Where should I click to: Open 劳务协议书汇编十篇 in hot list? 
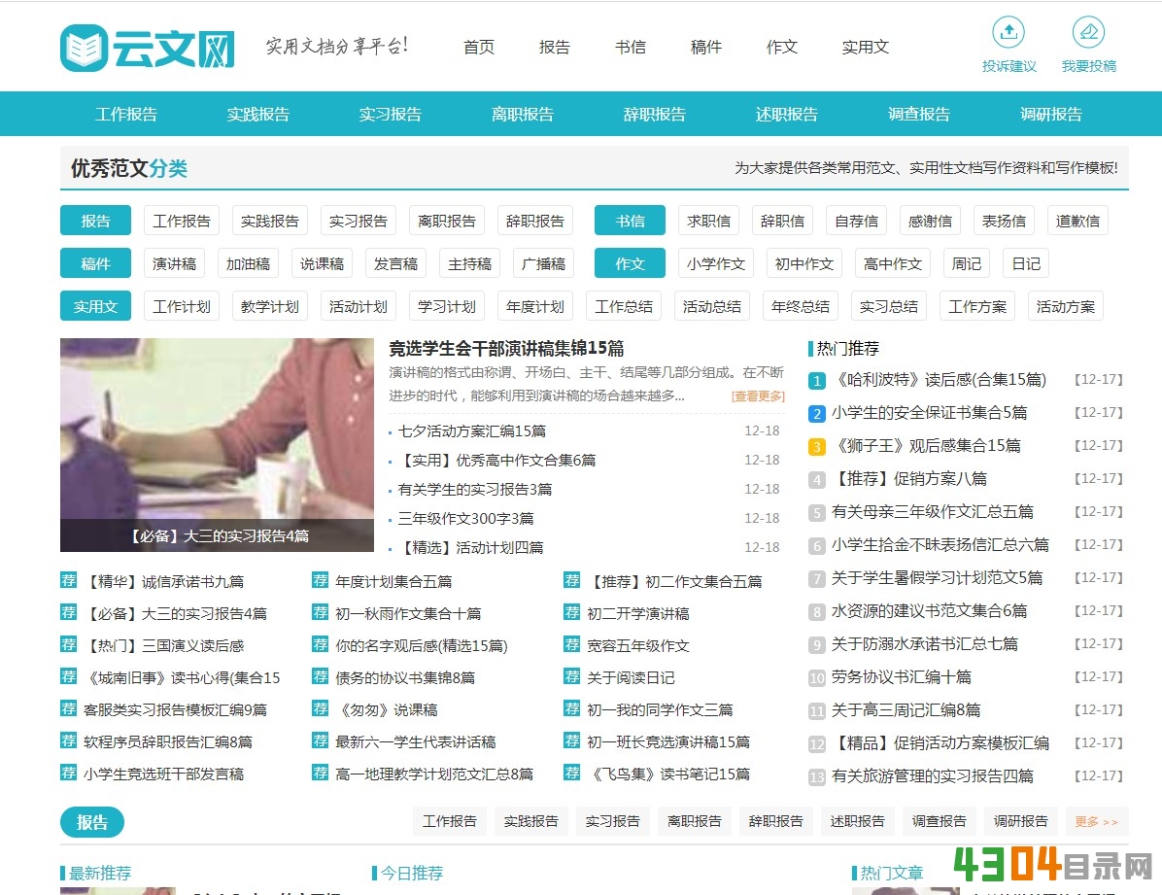coord(902,677)
